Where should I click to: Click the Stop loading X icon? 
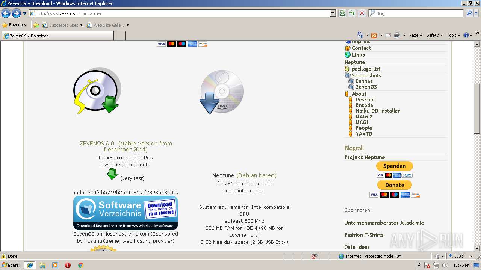pyautogui.click(x=362, y=13)
